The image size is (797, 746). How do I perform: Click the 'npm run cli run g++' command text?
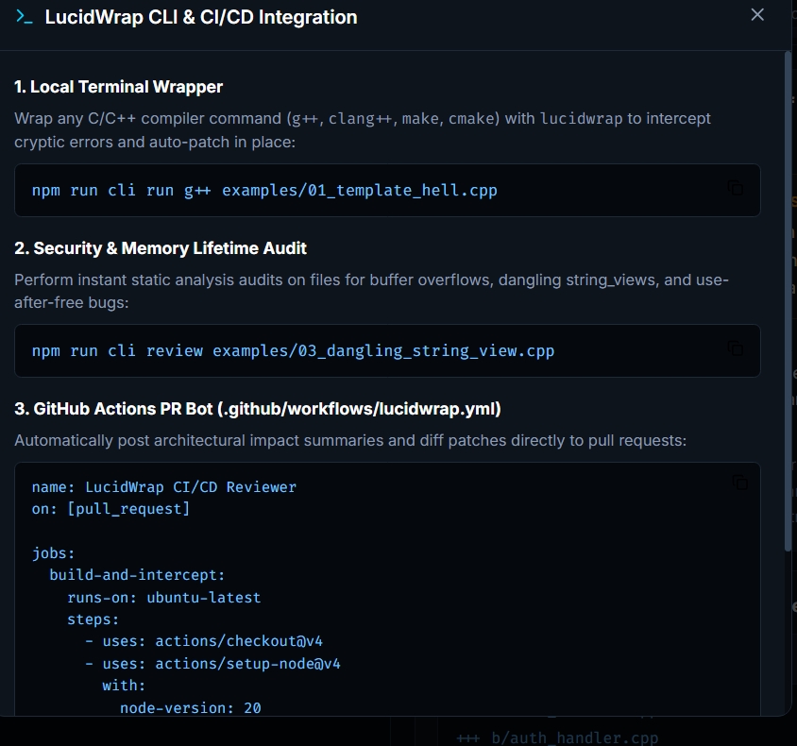[264, 191]
